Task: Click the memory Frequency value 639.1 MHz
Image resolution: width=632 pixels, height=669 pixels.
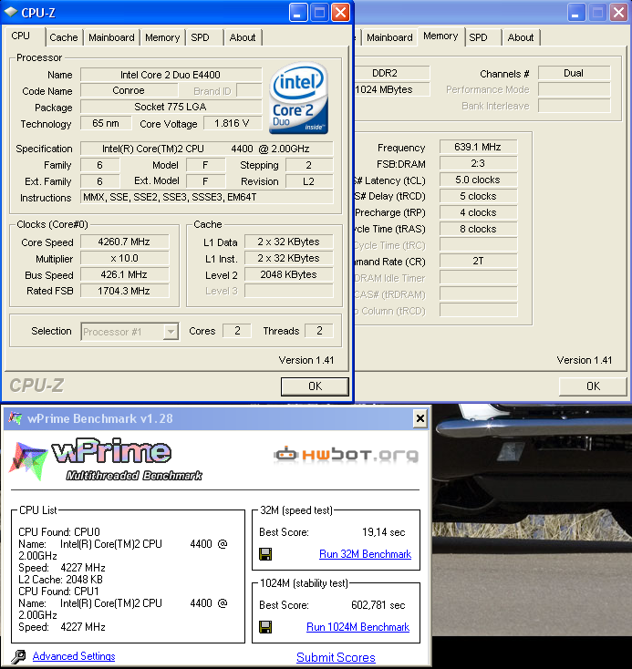Action: 478,147
